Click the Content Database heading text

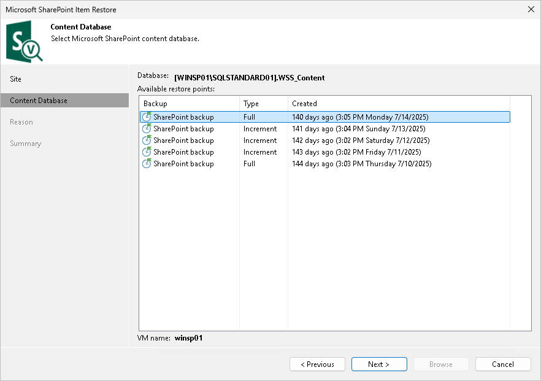pyautogui.click(x=81, y=27)
